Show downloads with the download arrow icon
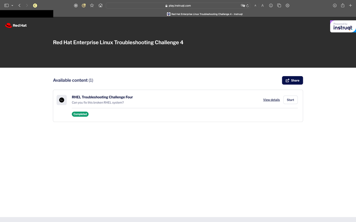 click(335, 6)
